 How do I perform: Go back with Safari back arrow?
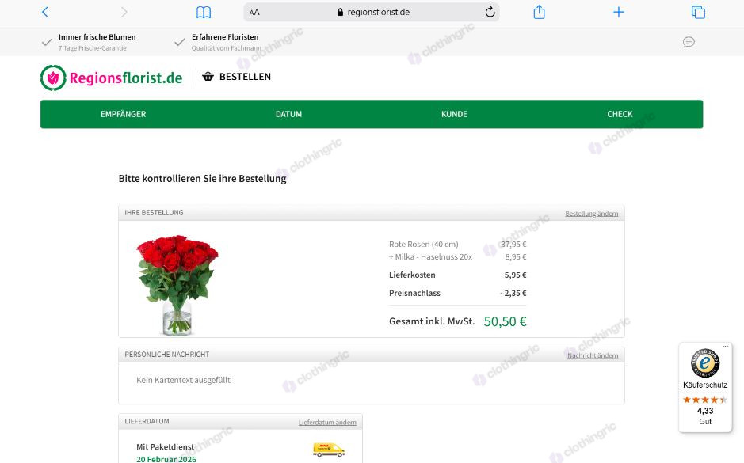point(45,12)
